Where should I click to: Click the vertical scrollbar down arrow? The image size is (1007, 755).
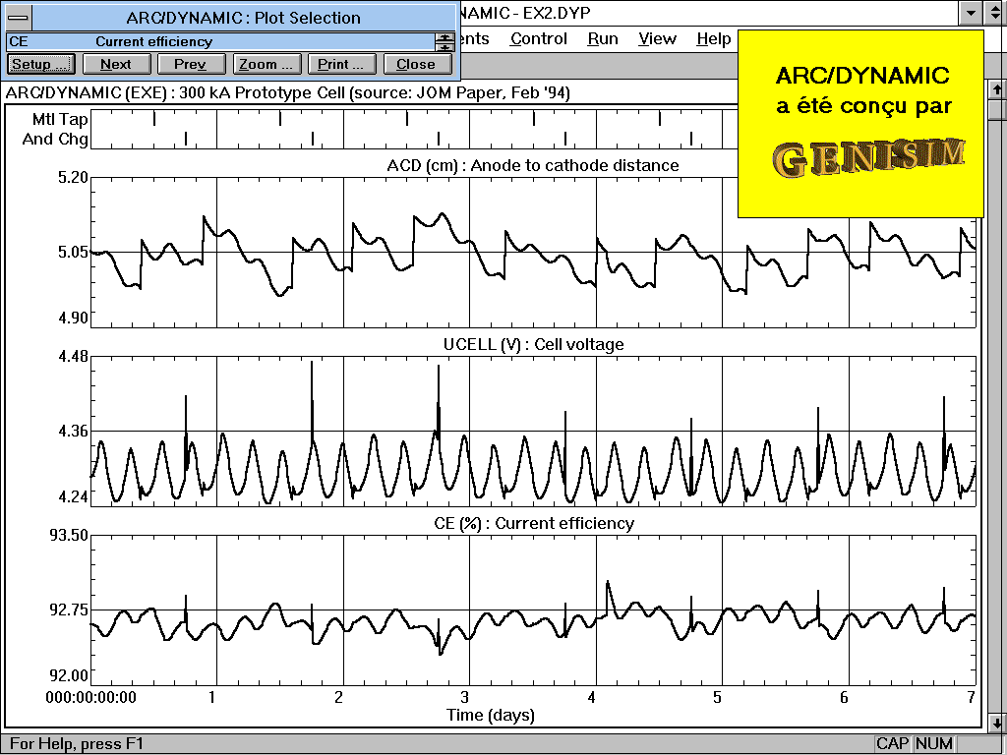point(997,723)
